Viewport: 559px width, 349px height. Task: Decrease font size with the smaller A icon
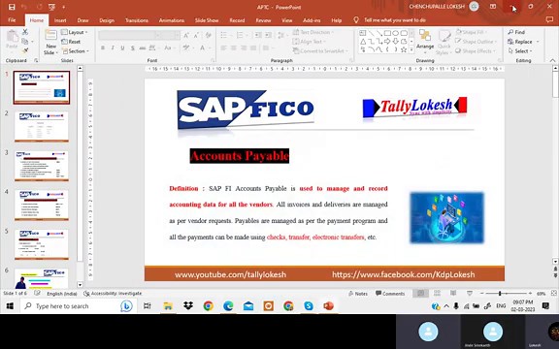196,35
